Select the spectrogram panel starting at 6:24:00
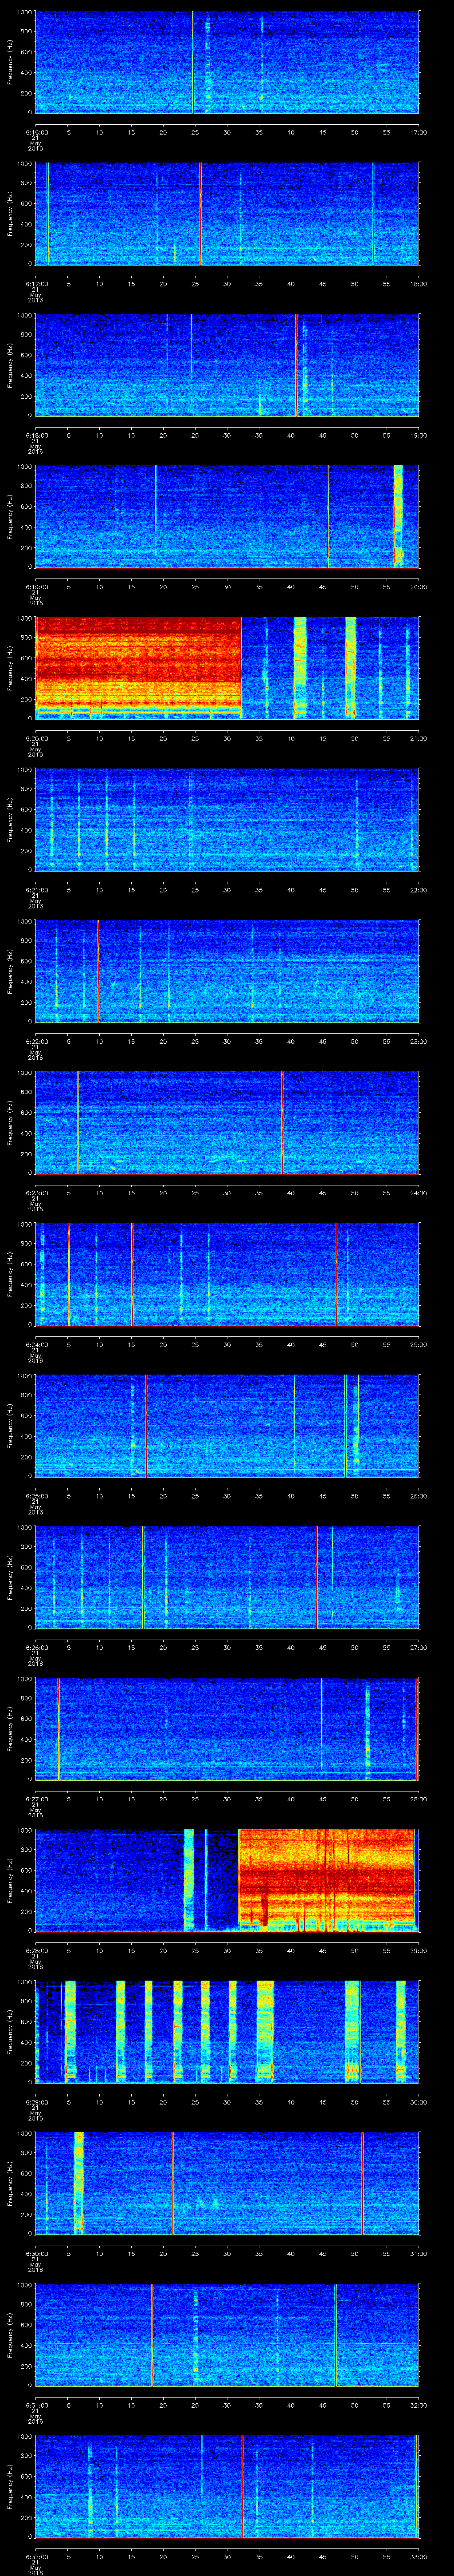Image resolution: width=454 pixels, height=2576 pixels. 227,1274
